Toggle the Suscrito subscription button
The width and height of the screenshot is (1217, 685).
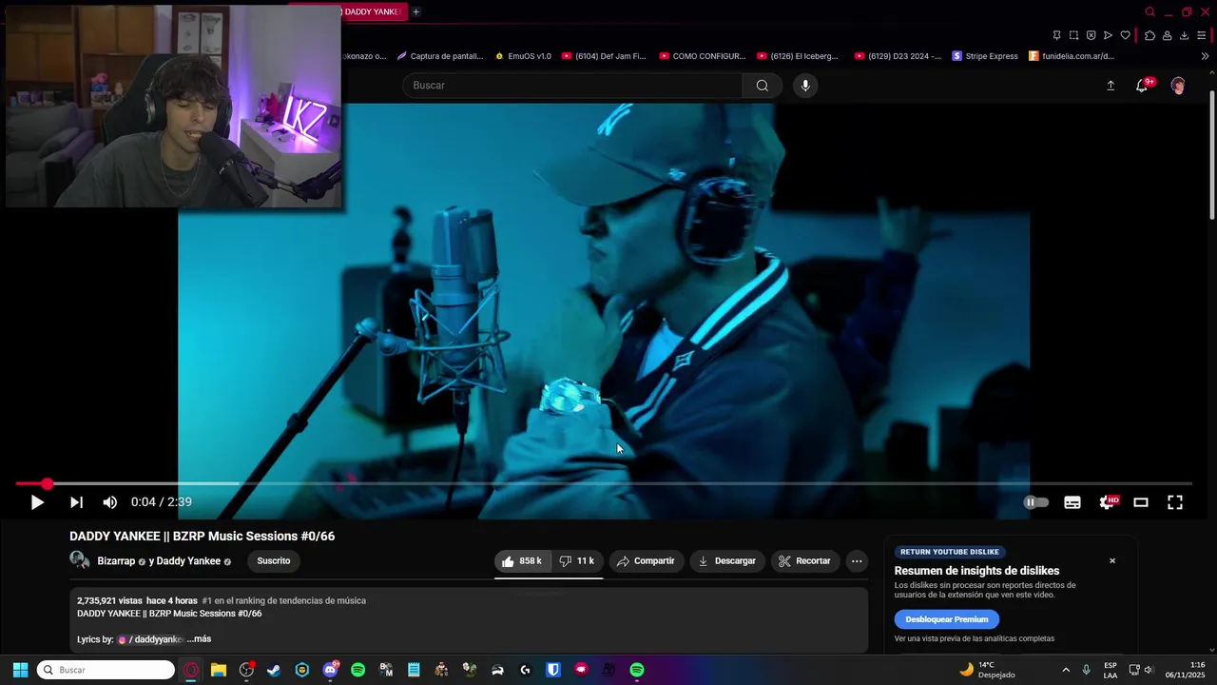tap(274, 561)
